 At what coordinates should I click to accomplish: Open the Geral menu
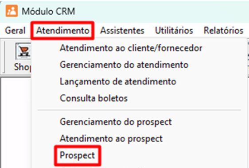(15, 31)
